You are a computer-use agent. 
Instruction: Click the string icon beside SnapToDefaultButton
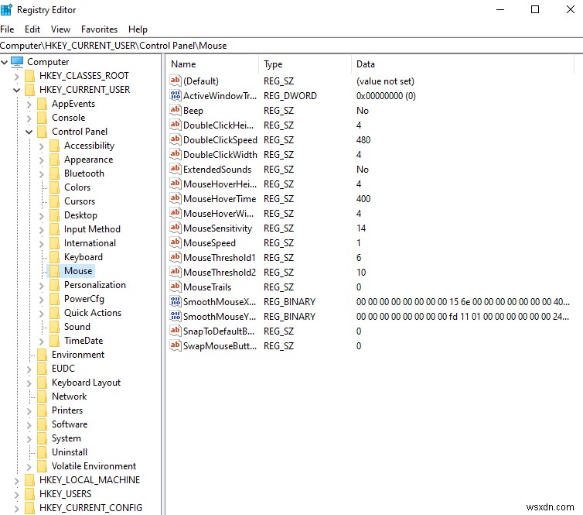click(175, 331)
